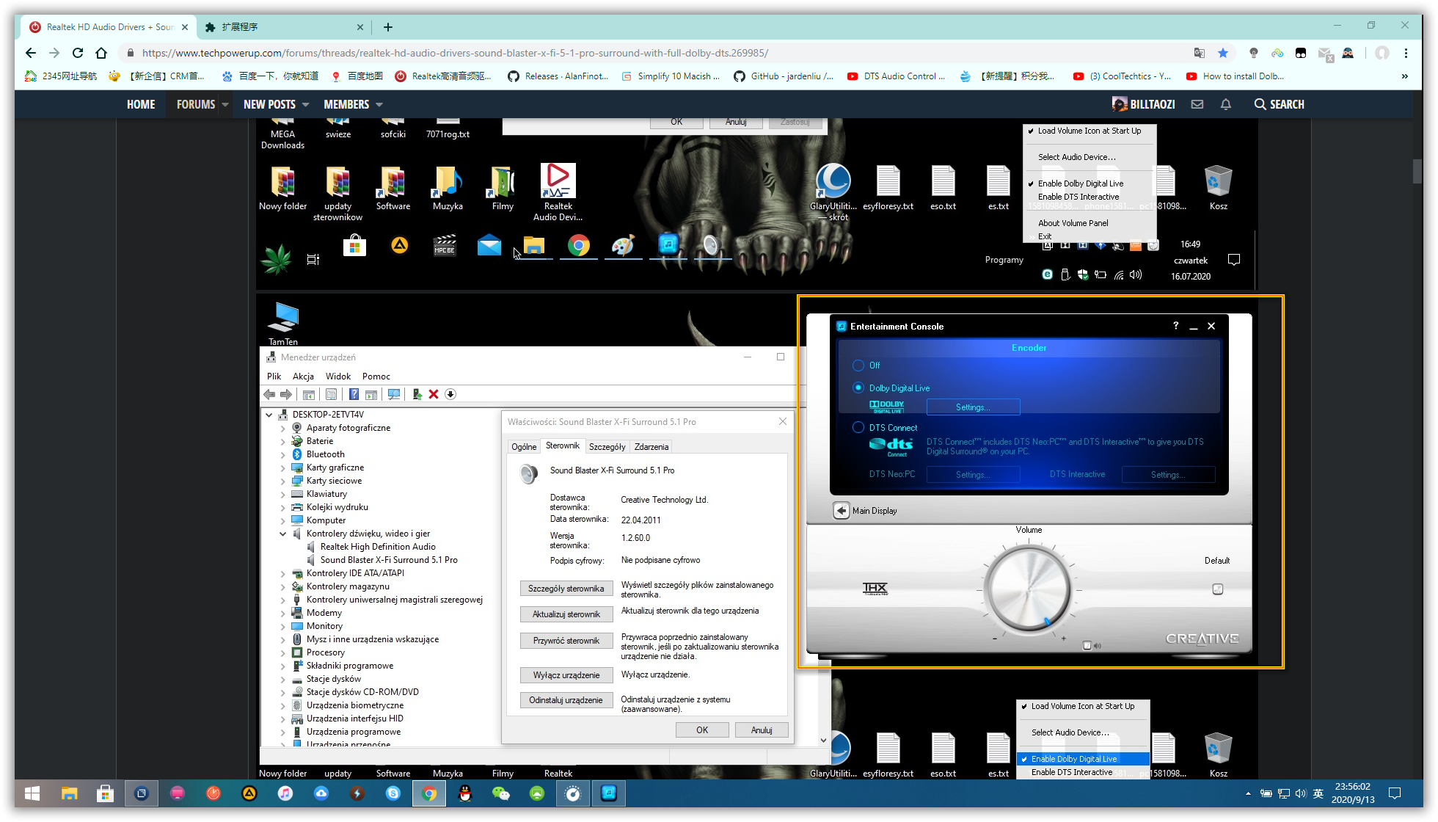1438x822 pixels.
Task: Show more bookmarks with the double chevron
Action: coord(1405,76)
